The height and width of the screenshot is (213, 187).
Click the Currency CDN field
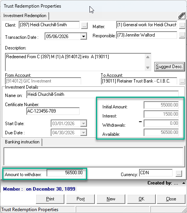click(x=156, y=173)
